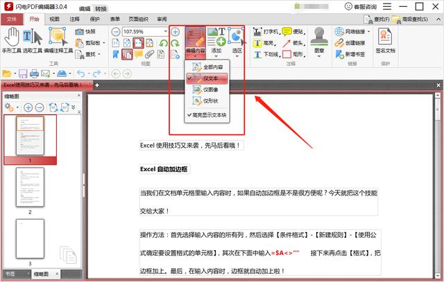Click the zoom out minus icon in ribbon
444x282 pixels.
116,32
